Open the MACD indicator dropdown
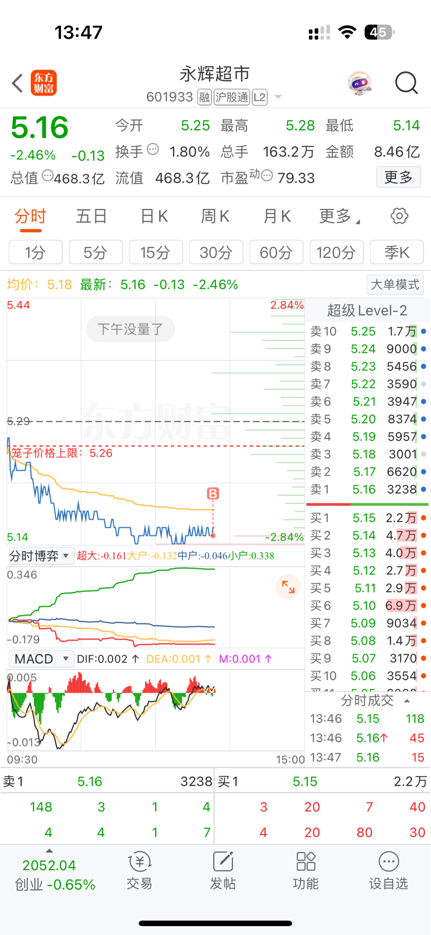The image size is (431, 935). coord(41,659)
